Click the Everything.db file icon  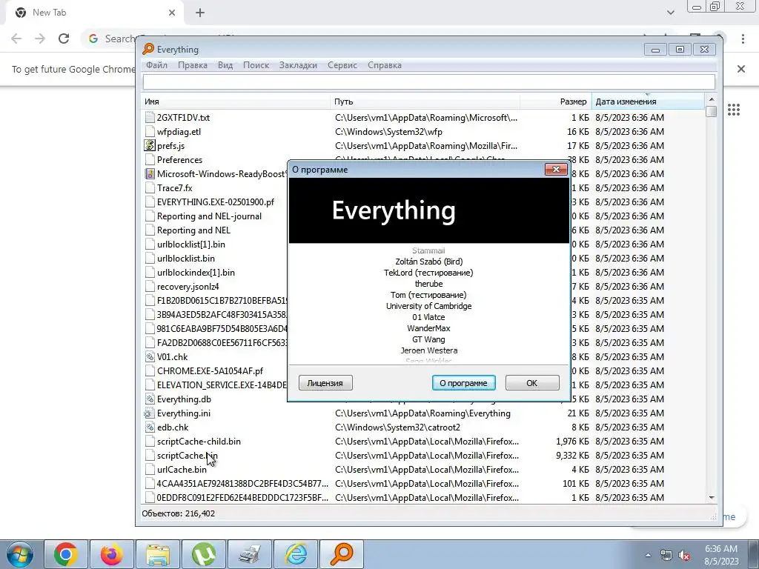click(150, 399)
